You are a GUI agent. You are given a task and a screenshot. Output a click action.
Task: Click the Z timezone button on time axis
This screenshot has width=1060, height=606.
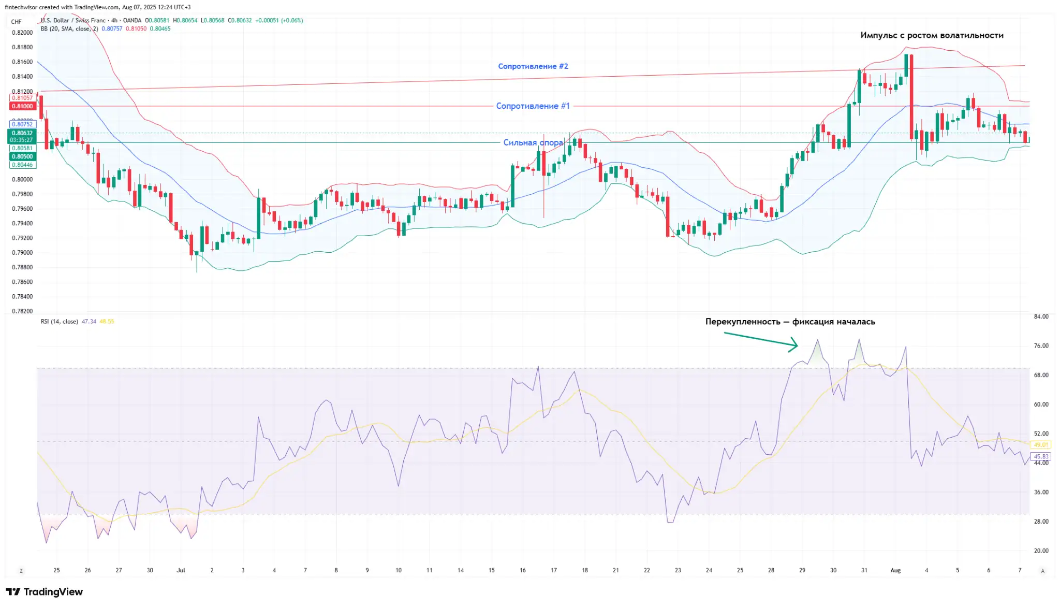(21, 570)
